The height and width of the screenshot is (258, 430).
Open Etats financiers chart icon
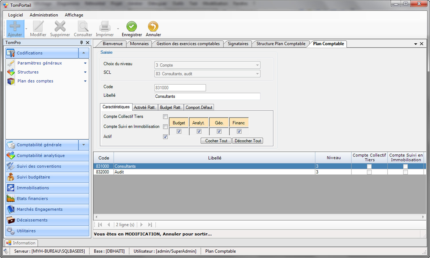pyautogui.click(x=11, y=198)
